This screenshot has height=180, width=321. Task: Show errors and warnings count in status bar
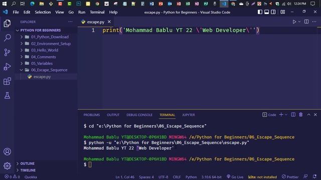tap(12, 176)
